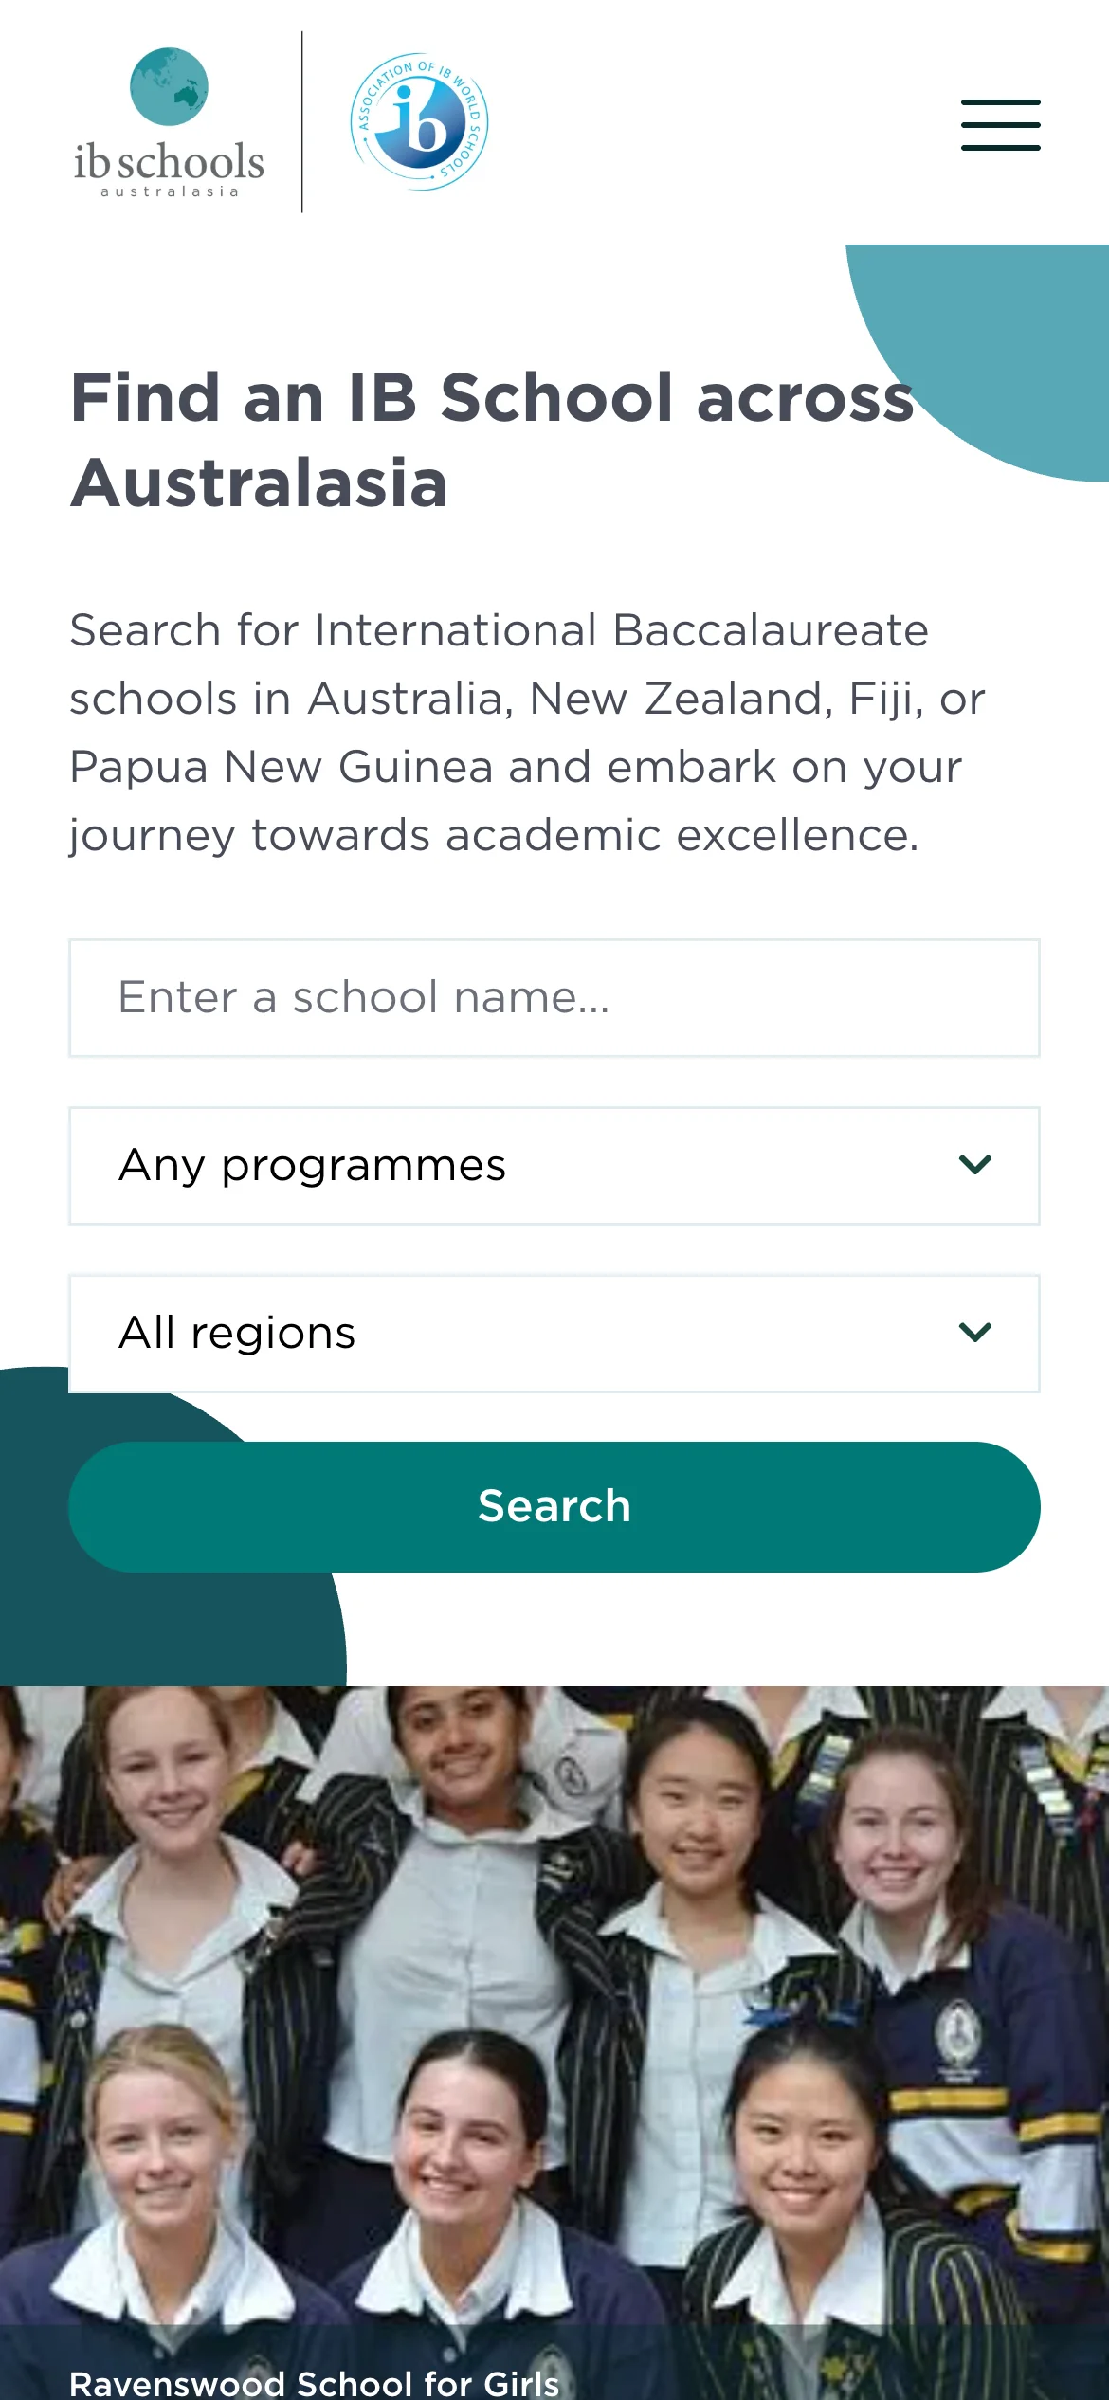1109x2400 pixels.
Task: Focus the Enter a school name field
Action: (554, 997)
